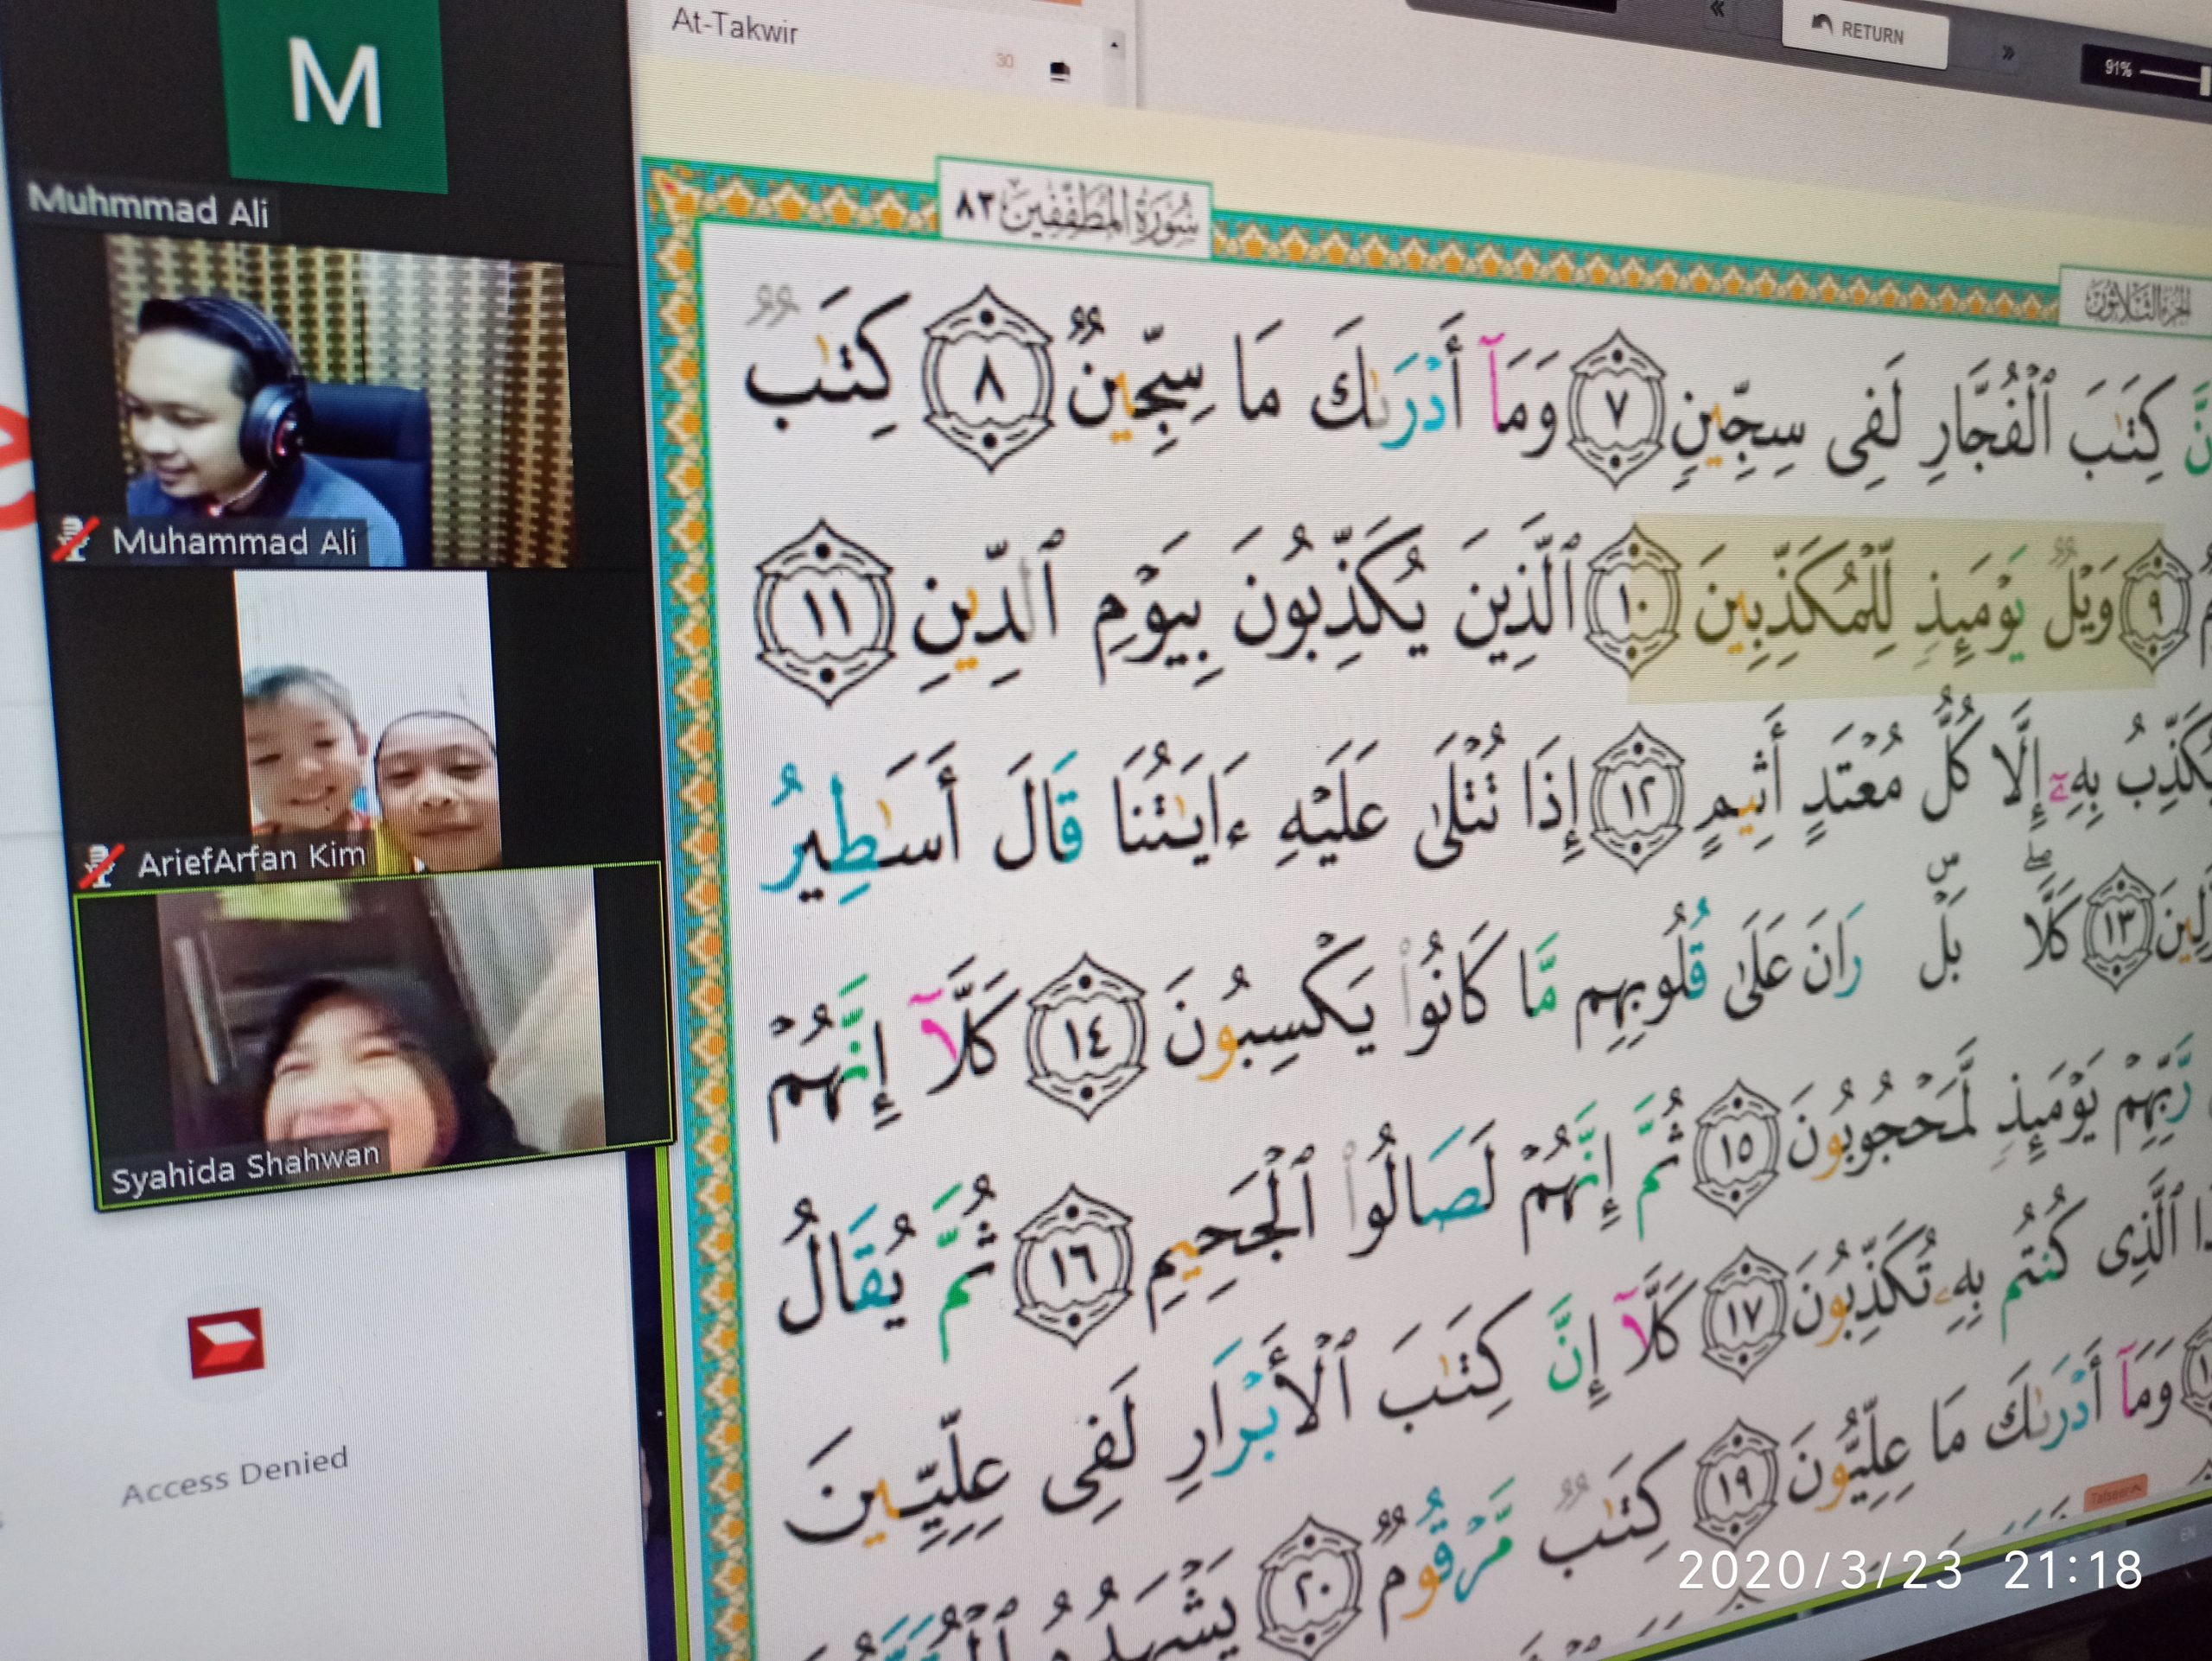Image resolution: width=2212 pixels, height=1661 pixels.
Task: Click verse marker 15
Action: point(1737,1146)
